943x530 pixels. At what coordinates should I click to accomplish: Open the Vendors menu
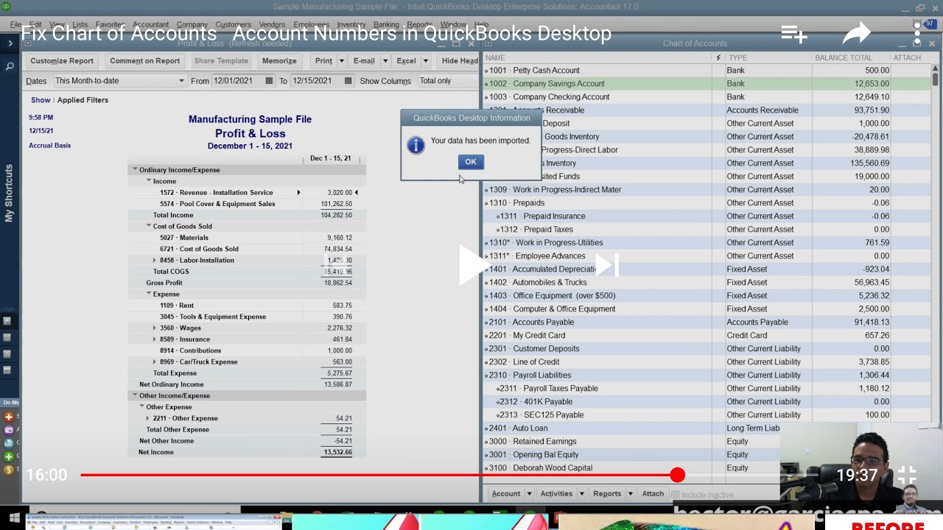[273, 24]
